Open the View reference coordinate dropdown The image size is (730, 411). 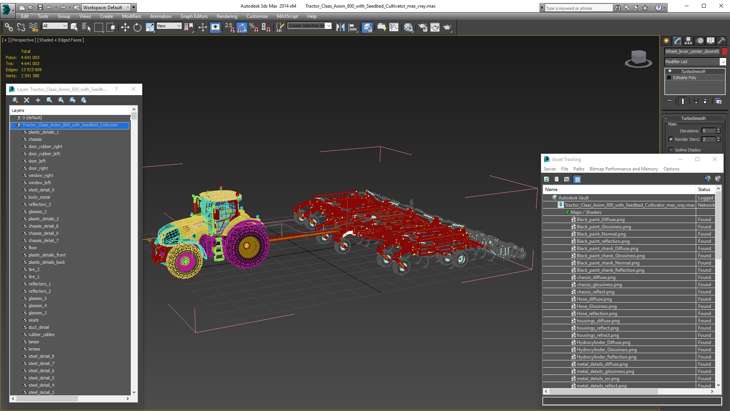pyautogui.click(x=169, y=26)
